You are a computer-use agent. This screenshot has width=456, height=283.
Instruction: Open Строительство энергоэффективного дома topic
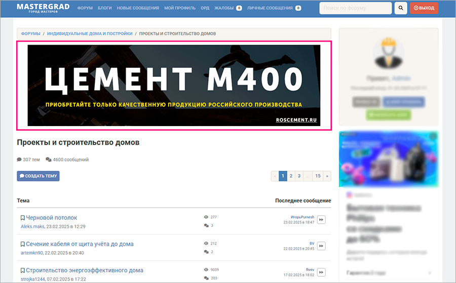[x=85, y=270]
